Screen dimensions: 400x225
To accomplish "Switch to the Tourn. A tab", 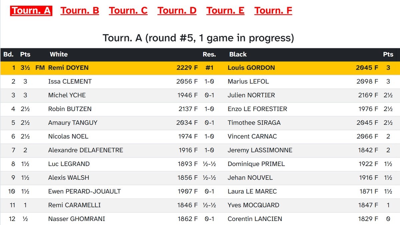I will [x=31, y=11].
